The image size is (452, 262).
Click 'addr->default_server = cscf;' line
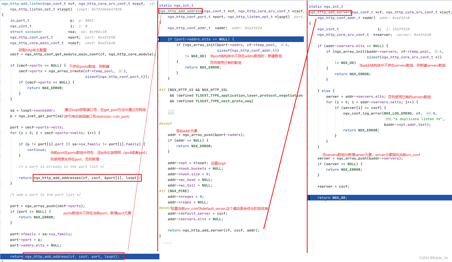click(197, 214)
